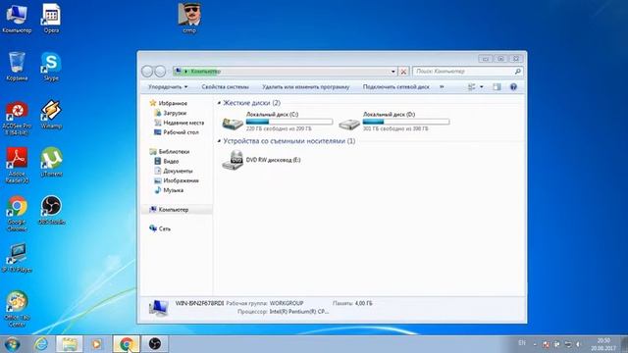Open the Упорядочить dropdown menu
The width and height of the screenshot is (628, 353).
coord(168,87)
